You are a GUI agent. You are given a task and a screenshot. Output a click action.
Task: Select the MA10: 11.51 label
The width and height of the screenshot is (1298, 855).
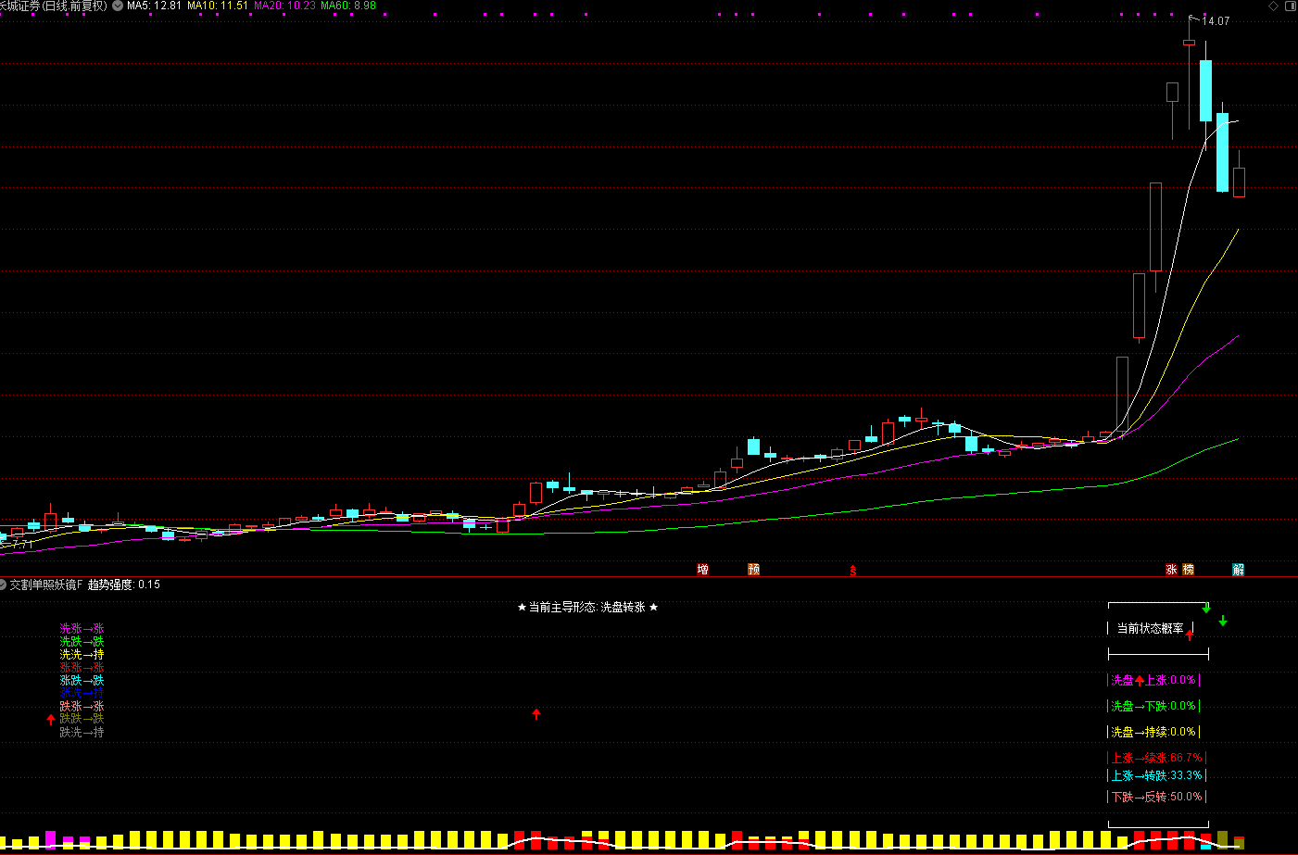pyautogui.click(x=218, y=6)
